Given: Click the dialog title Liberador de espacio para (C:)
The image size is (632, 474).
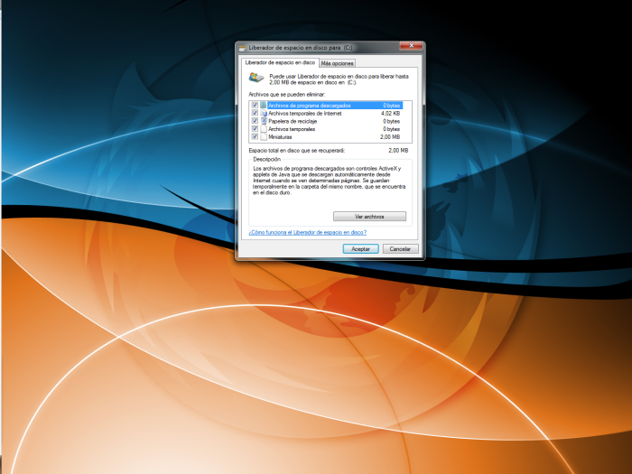Looking at the screenshot, I should coord(301,48).
